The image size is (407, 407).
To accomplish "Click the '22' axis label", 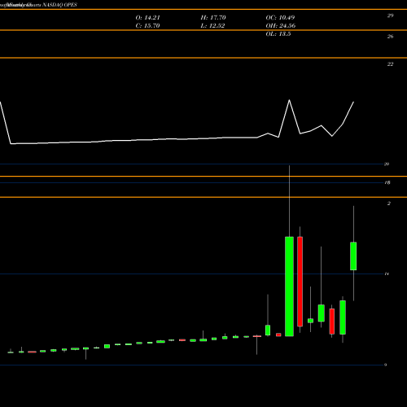I will tap(390, 64).
